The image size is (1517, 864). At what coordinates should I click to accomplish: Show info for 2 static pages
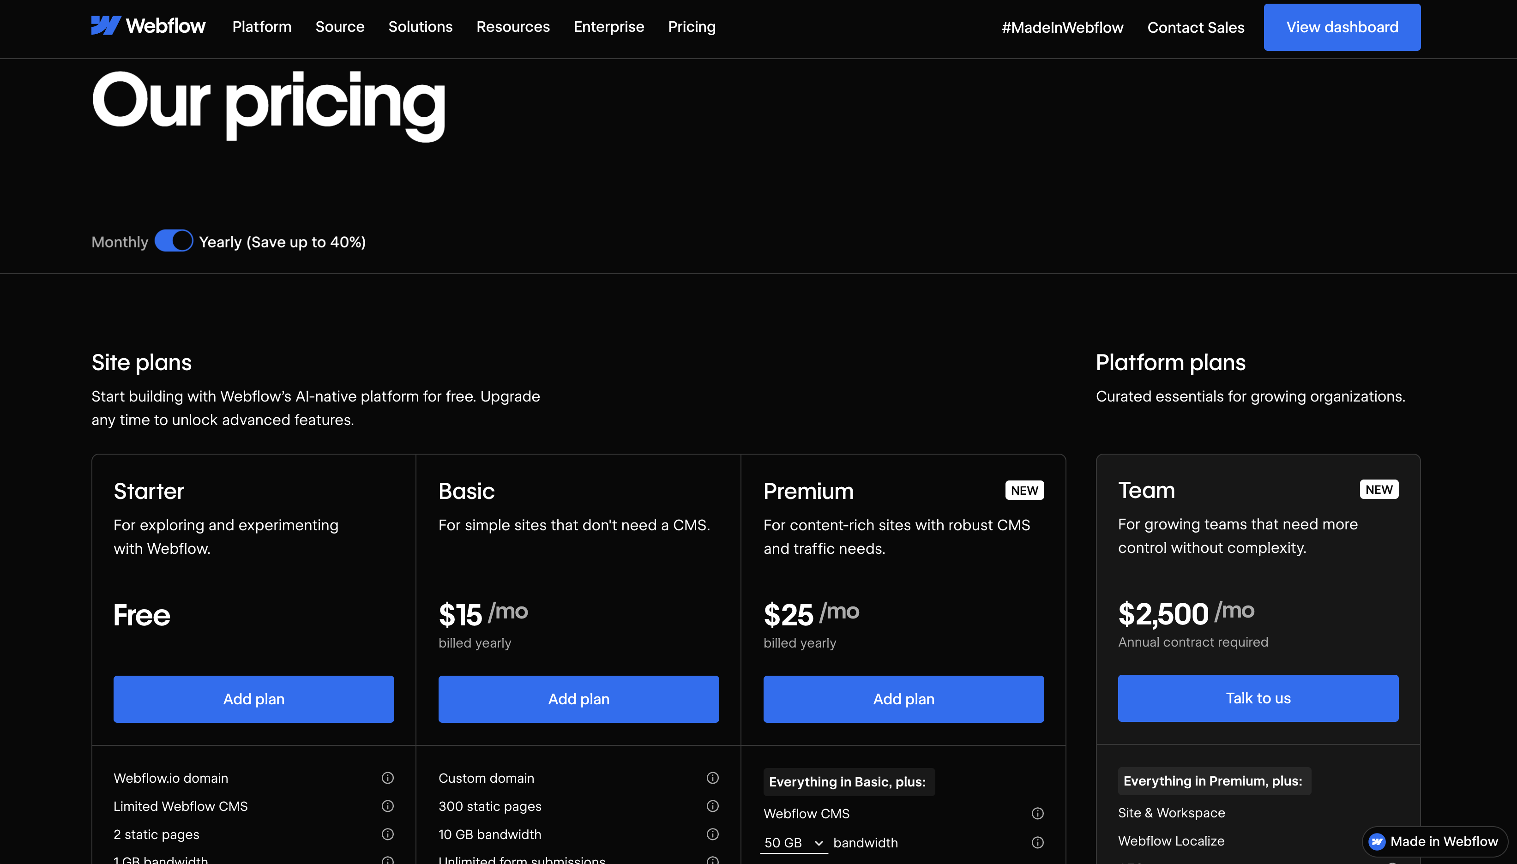[x=387, y=834]
